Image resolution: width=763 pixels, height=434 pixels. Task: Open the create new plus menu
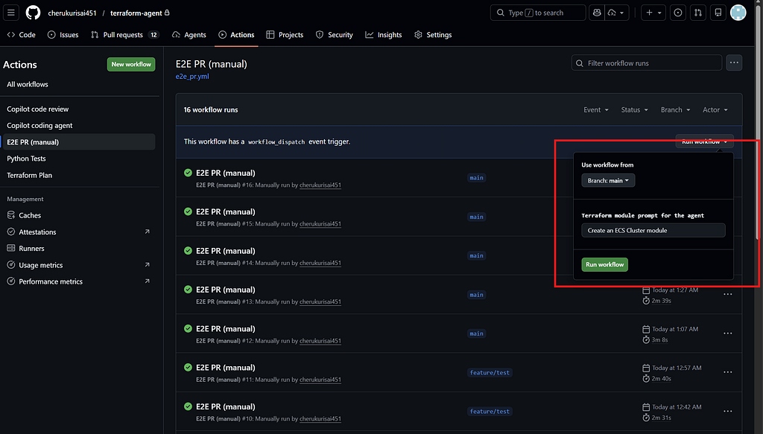pyautogui.click(x=653, y=13)
